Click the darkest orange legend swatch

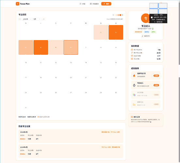click(120, 15)
